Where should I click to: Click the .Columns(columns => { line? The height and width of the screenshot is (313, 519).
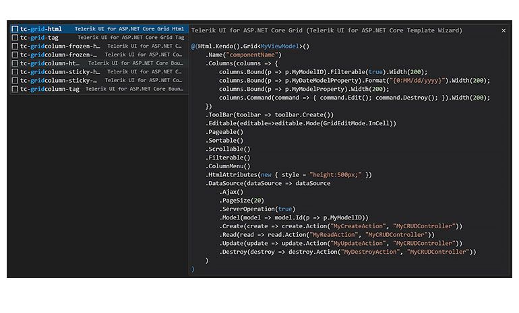click(x=241, y=63)
